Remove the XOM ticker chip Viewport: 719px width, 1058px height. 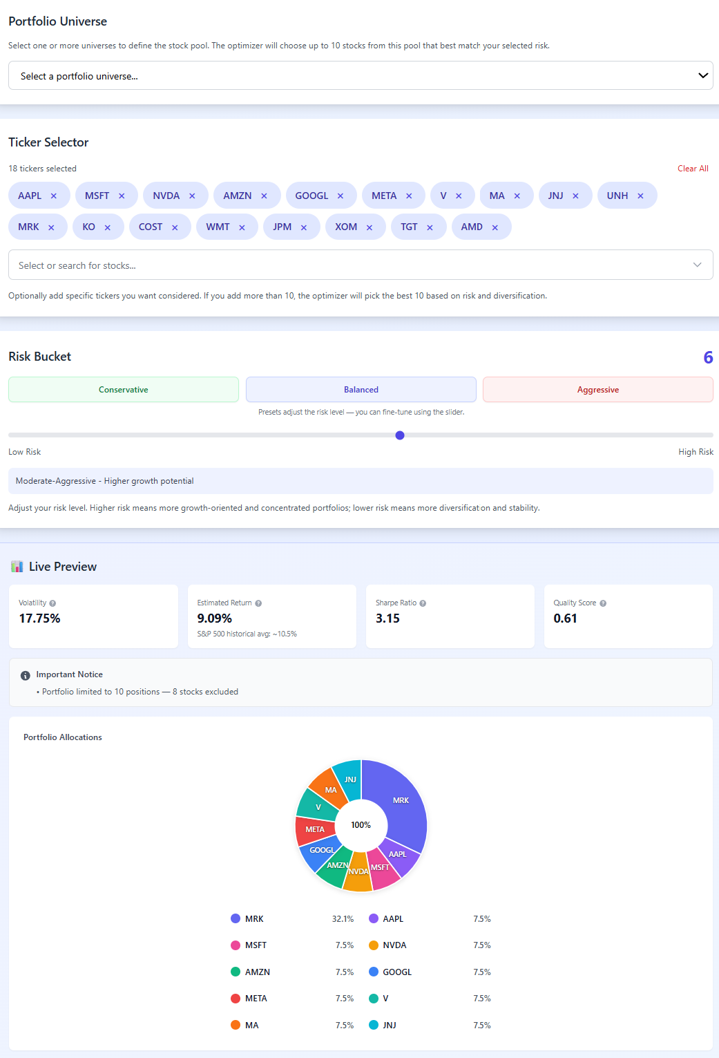[370, 227]
